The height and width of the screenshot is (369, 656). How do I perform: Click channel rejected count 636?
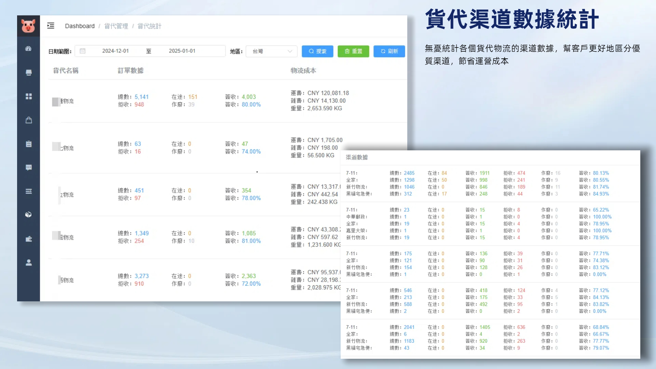click(521, 327)
